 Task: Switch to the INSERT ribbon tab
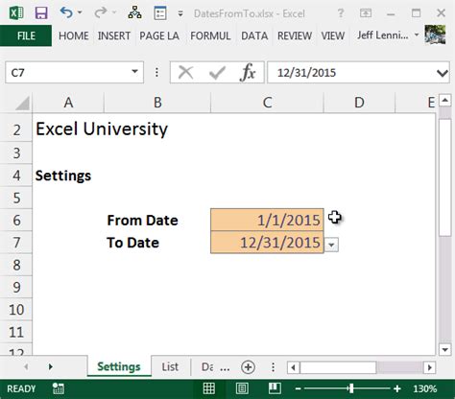coord(114,35)
